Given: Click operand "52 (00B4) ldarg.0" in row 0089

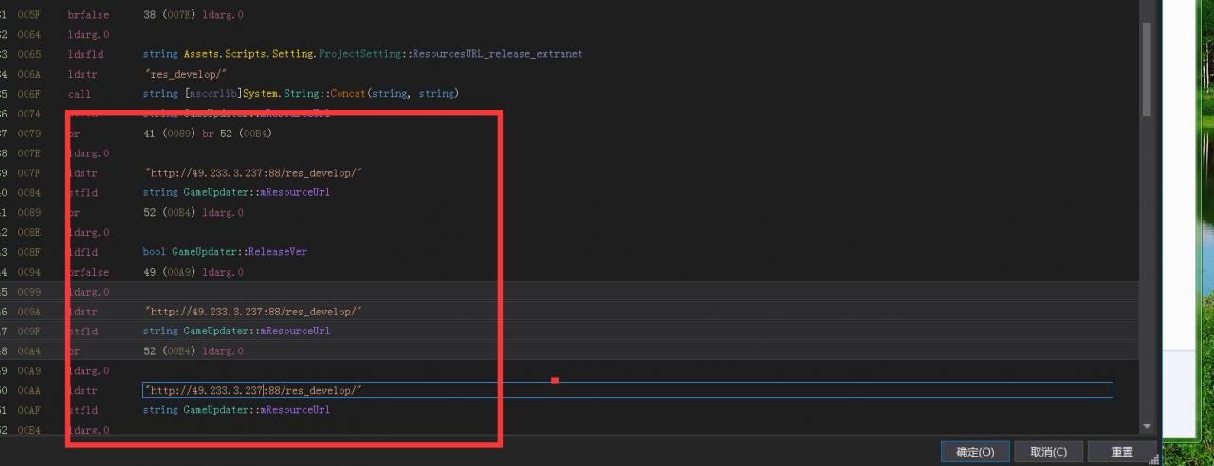Looking at the screenshot, I should click(x=193, y=213).
